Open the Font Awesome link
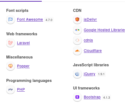125x104 pixels. point(30,19)
